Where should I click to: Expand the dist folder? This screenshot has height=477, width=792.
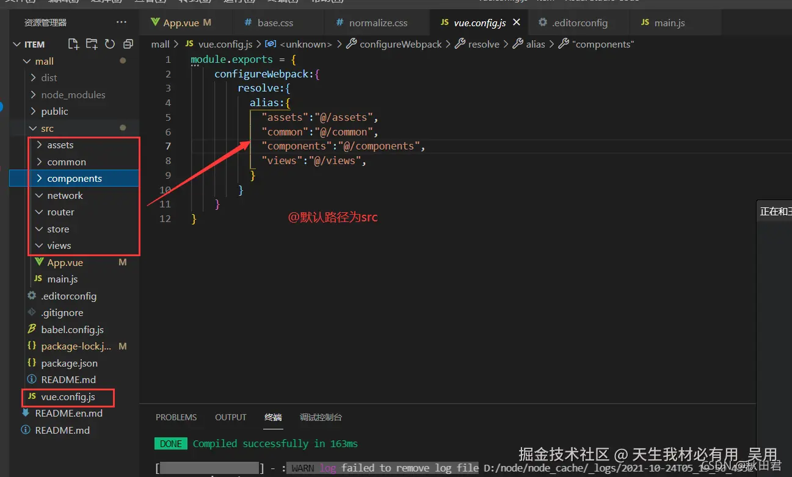[x=49, y=77]
